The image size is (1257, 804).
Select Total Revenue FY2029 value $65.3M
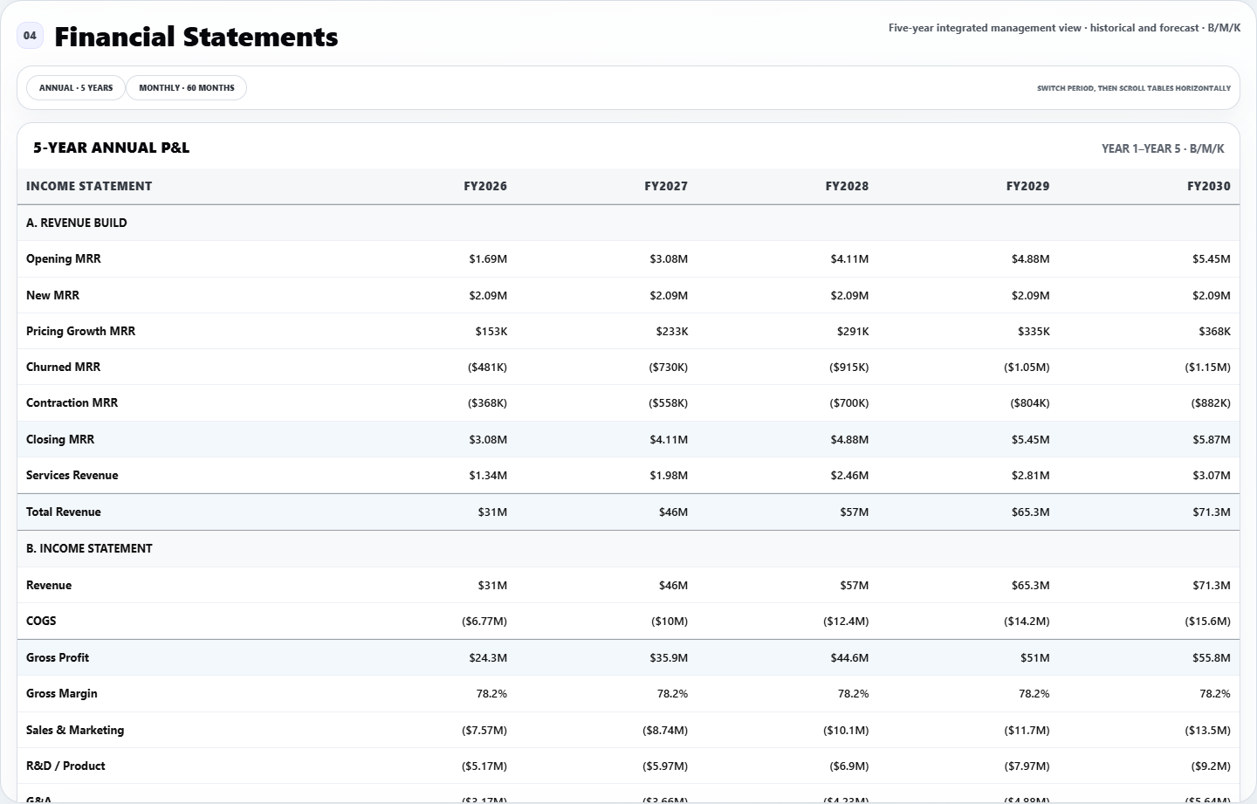pos(1031,512)
